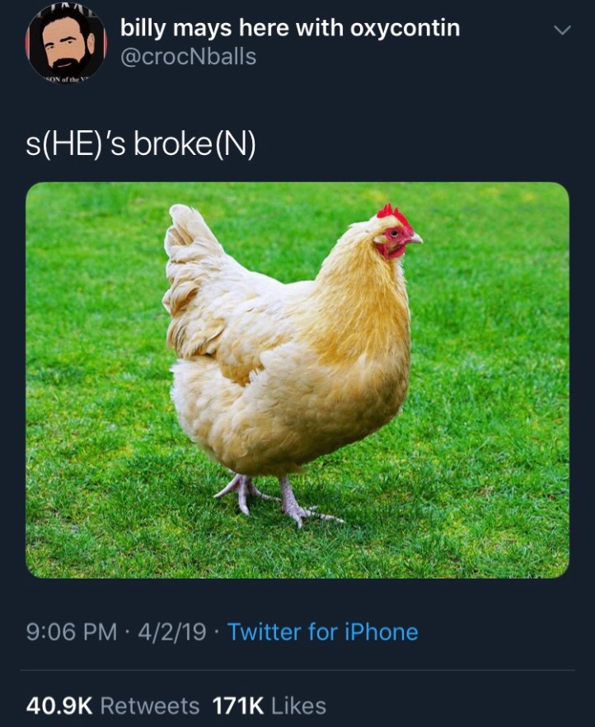The image size is (595, 727).
Task: View the 171K count number
Action: tap(238, 706)
